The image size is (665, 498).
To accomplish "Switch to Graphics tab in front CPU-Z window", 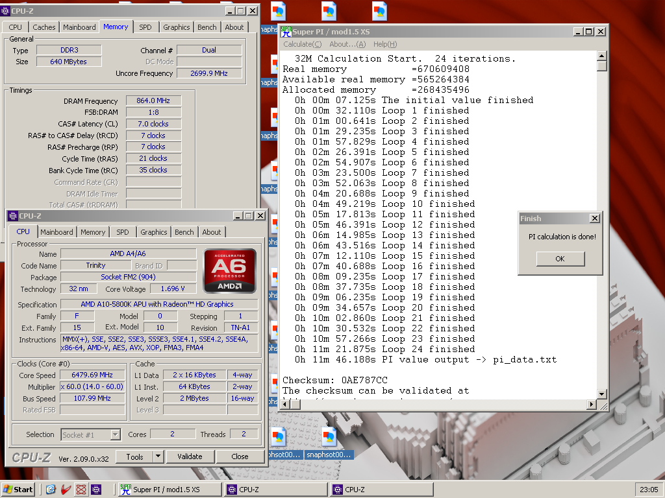I will point(153,232).
